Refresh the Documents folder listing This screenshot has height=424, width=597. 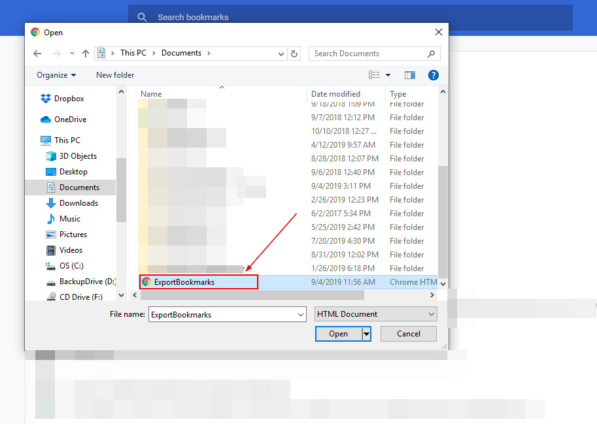click(294, 54)
